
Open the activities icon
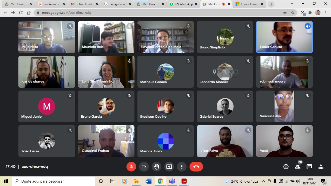point(321,167)
